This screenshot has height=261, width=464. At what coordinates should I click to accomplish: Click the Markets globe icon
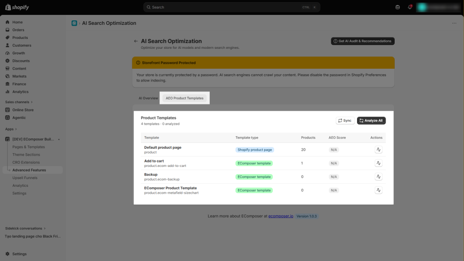point(7,76)
